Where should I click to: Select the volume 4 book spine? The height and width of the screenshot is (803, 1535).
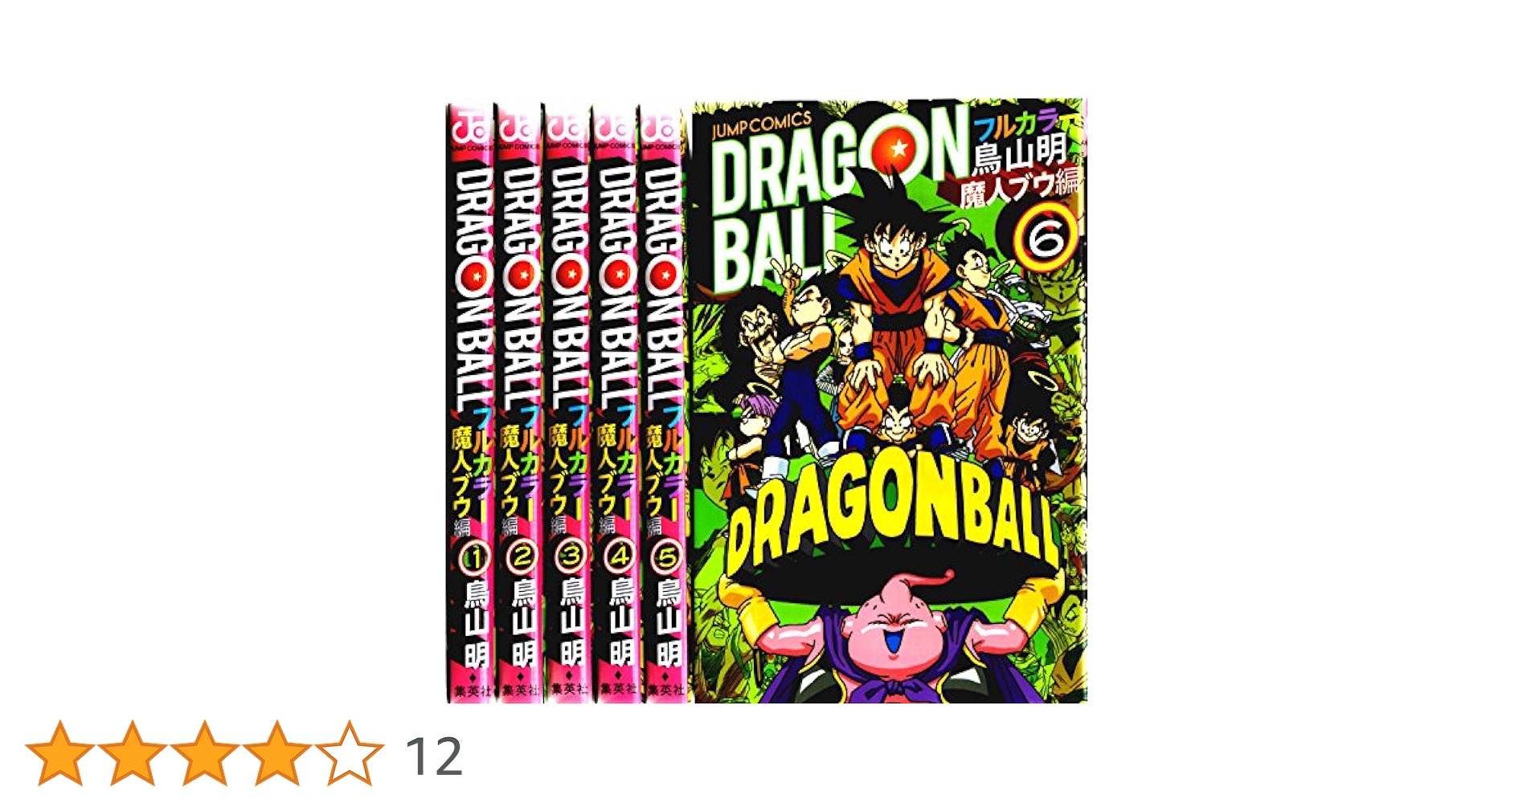(x=615, y=401)
